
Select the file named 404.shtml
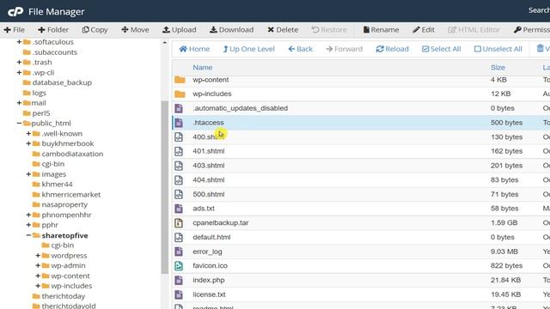click(208, 180)
